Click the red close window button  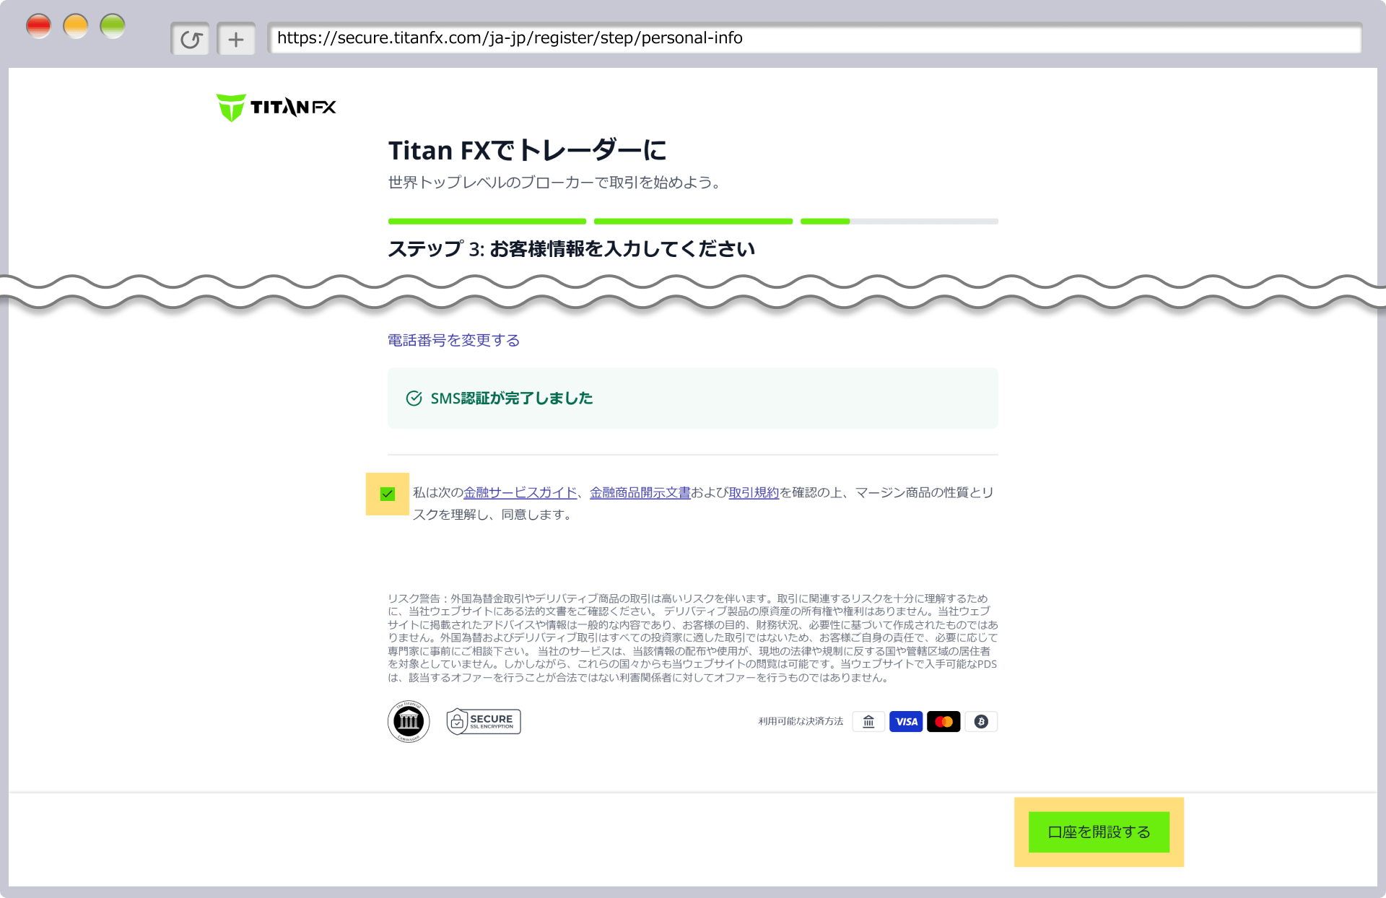click(x=39, y=27)
